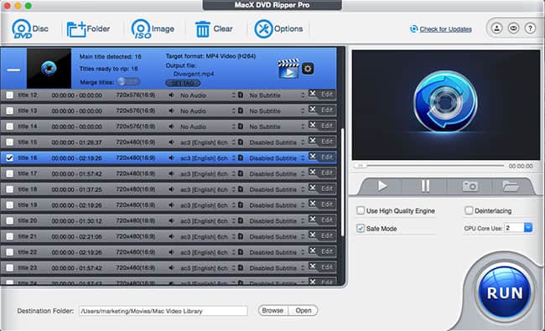Image resolution: width=545 pixels, height=331 pixels.
Task: Click the Check for Updates link
Action: pyautogui.click(x=445, y=29)
